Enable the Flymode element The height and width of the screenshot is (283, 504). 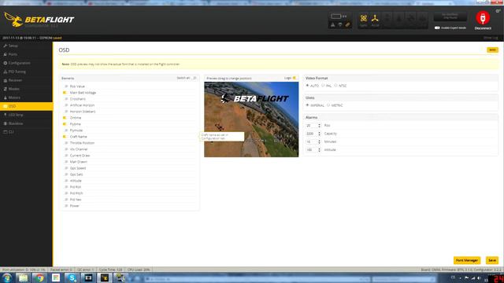pos(65,130)
